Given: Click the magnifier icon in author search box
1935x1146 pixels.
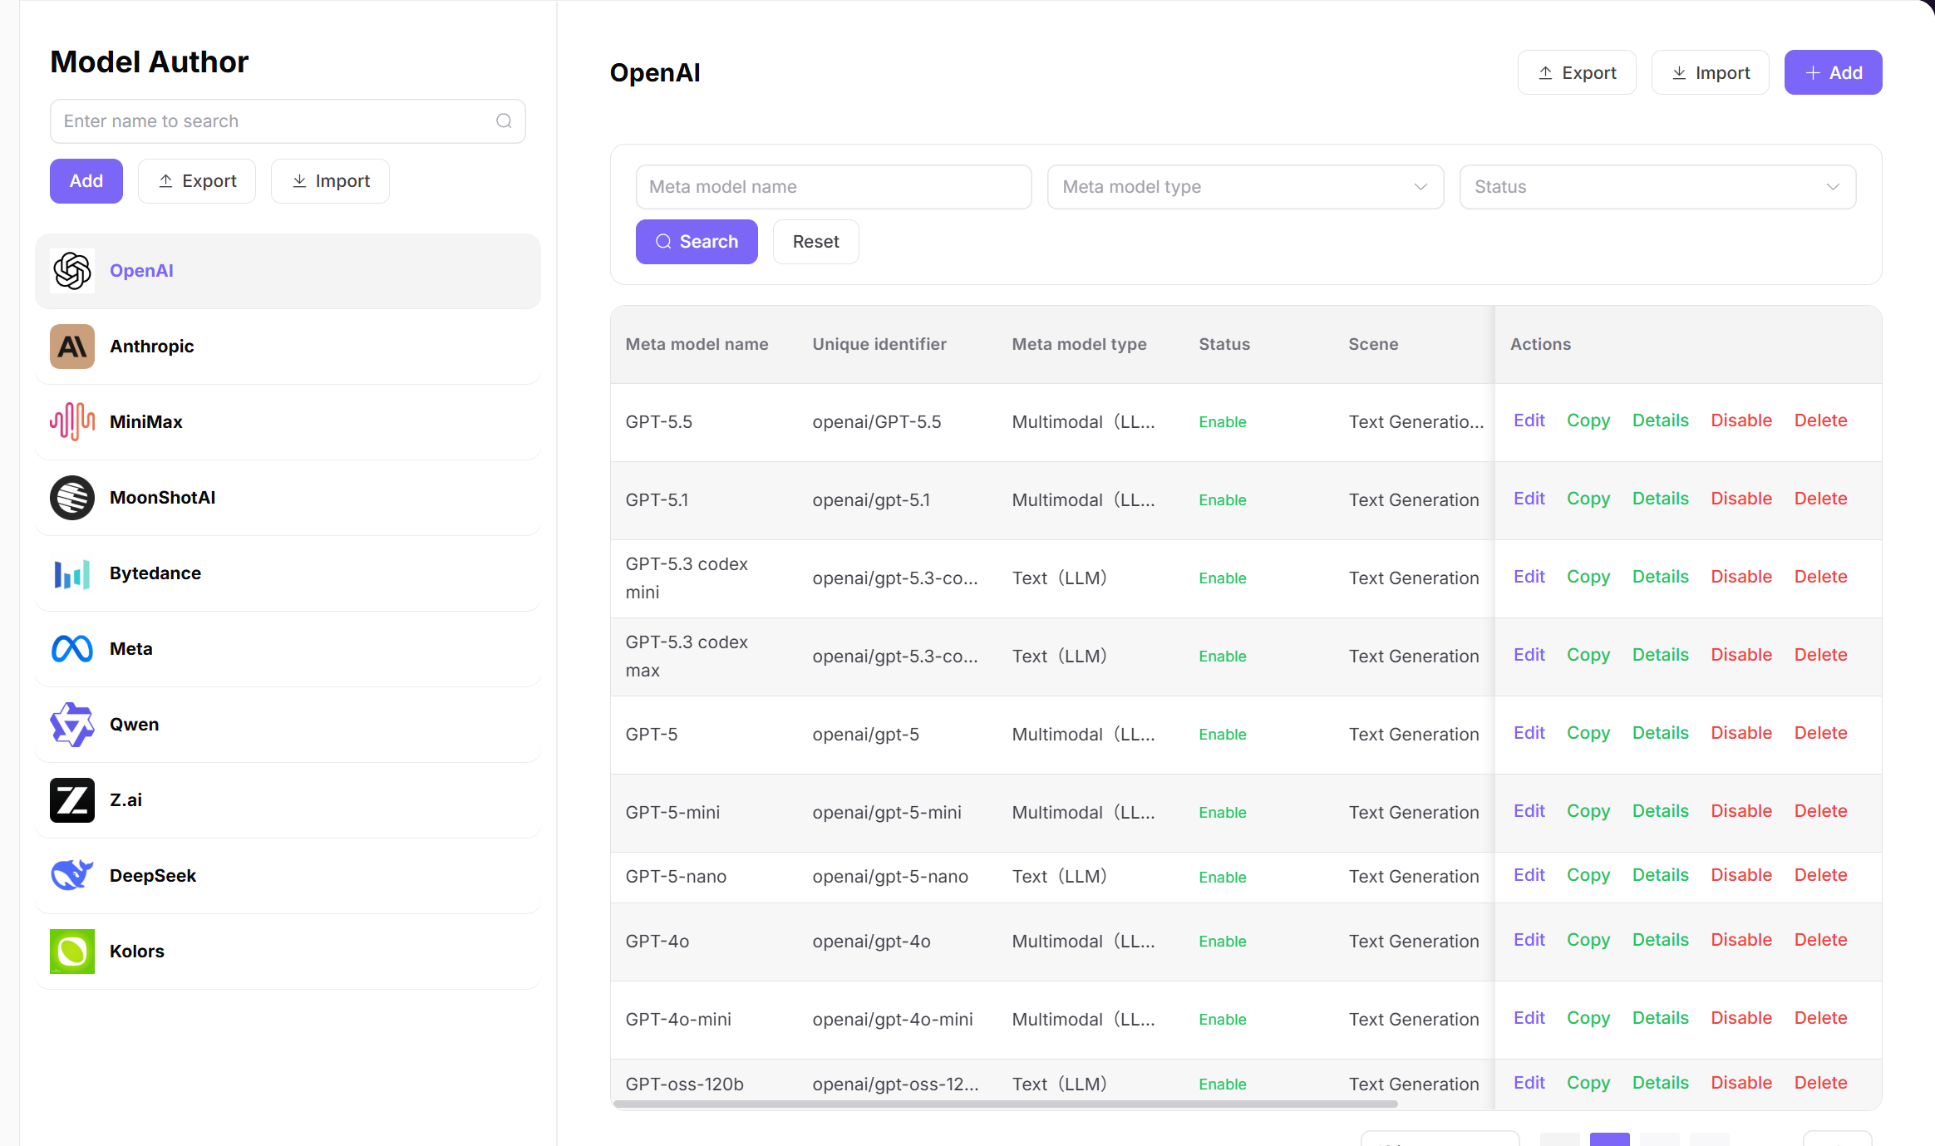Looking at the screenshot, I should tap(504, 121).
